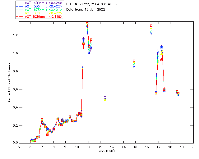Click the y-axis tick label 0.6
This screenshot has width=199, height=159.
[x=15, y=89]
